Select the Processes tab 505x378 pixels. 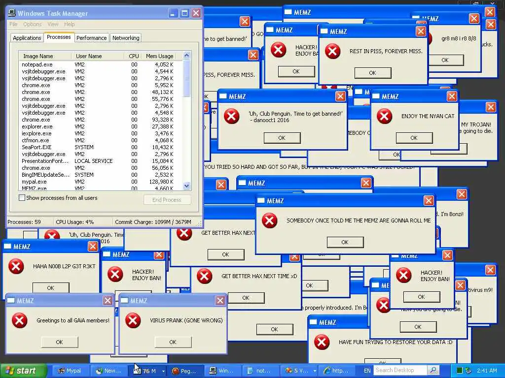(59, 37)
